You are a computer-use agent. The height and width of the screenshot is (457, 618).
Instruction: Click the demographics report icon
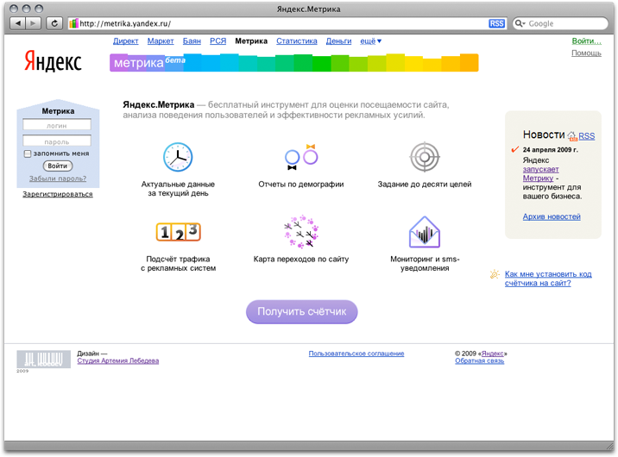300,156
